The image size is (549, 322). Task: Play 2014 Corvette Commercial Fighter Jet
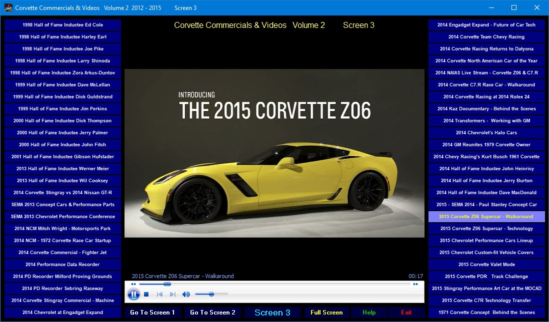click(x=62, y=253)
